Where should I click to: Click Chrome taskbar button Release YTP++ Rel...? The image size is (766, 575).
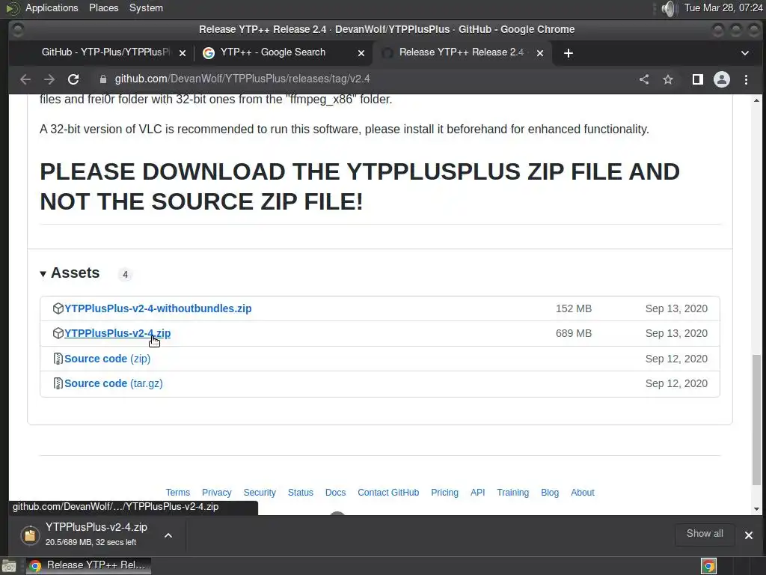pos(88,565)
